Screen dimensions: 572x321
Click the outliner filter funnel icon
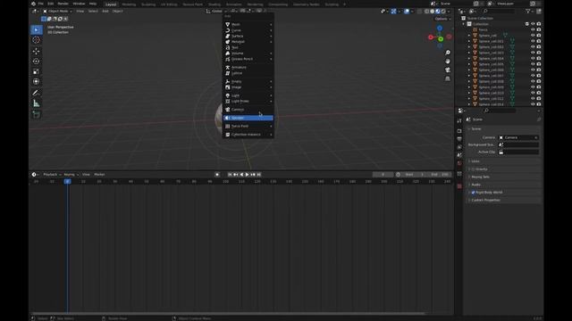click(x=528, y=12)
